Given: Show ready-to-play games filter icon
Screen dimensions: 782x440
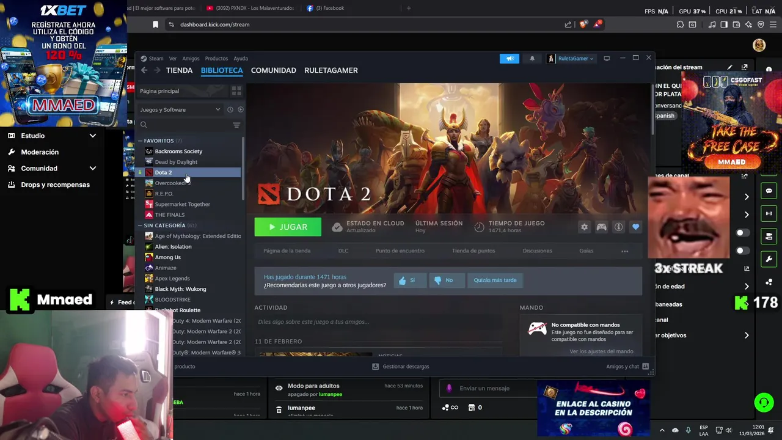Looking at the screenshot, I should 240,110.
